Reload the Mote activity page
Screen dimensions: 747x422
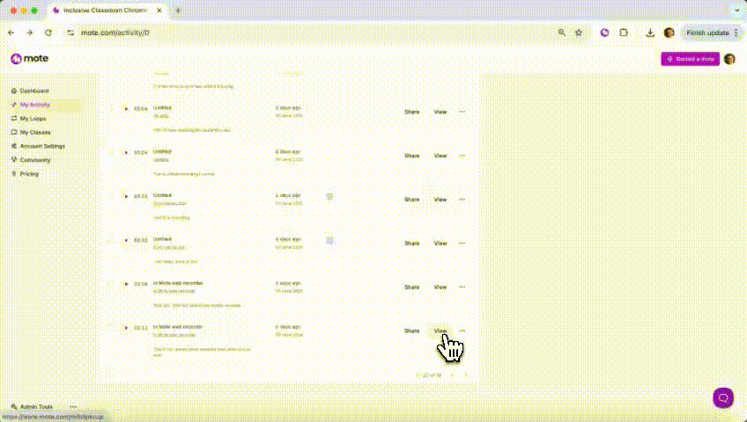48,33
